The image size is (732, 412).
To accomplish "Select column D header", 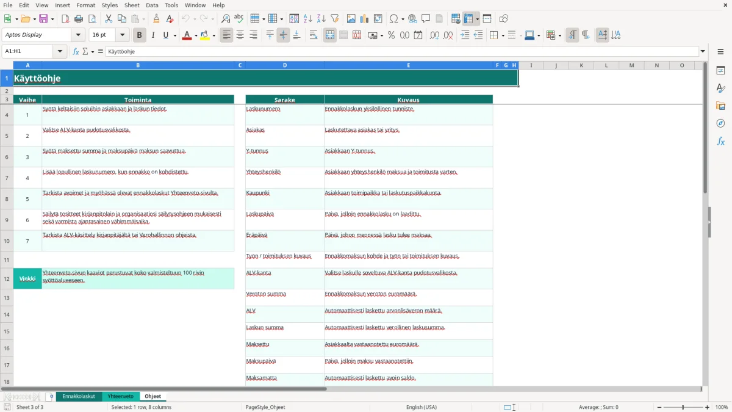I will pos(285,65).
